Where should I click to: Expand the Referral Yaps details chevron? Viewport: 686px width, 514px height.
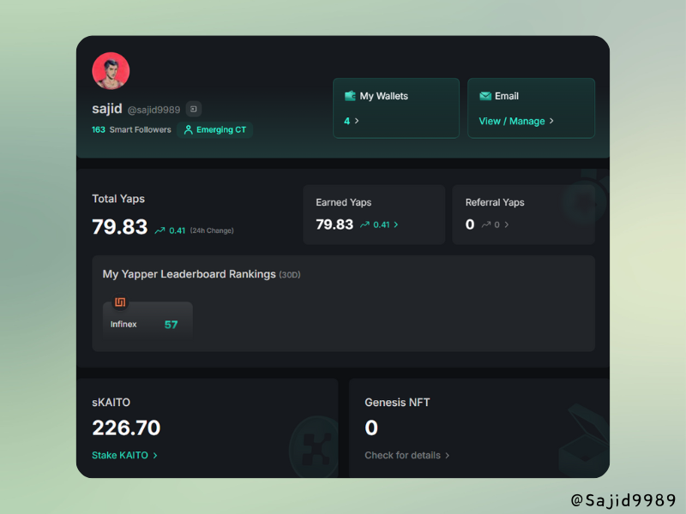coord(507,224)
